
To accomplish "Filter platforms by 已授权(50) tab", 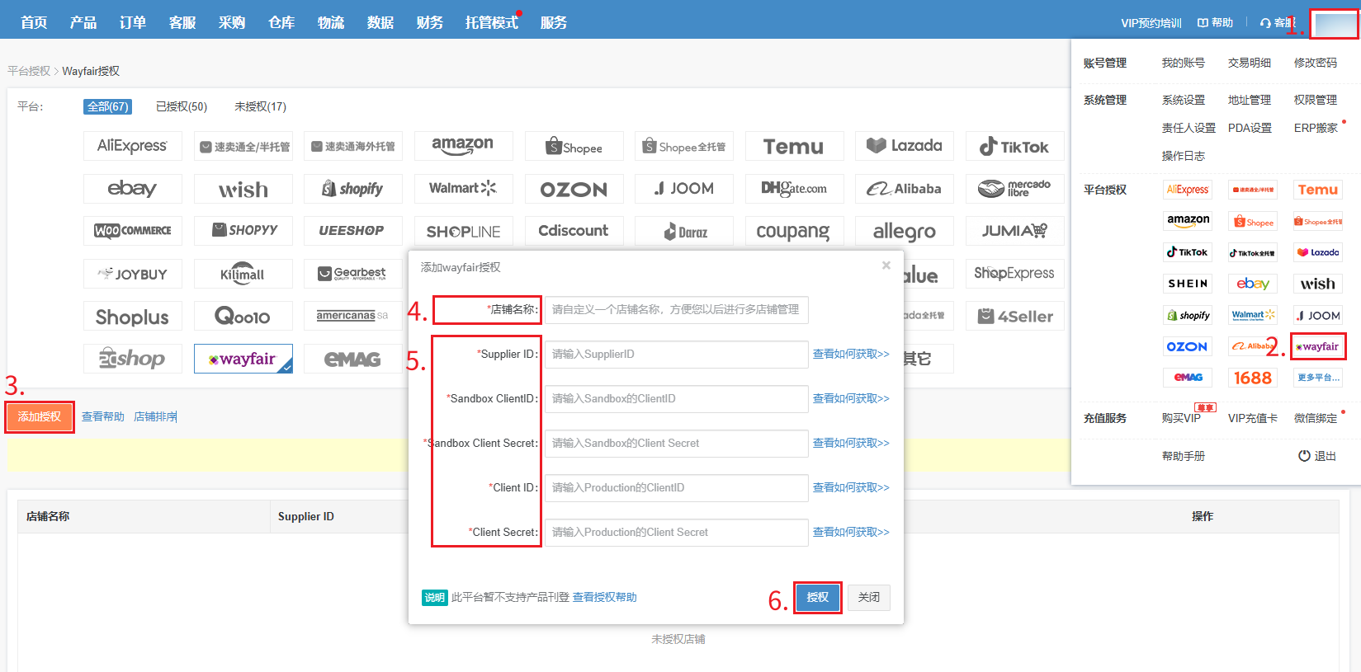I will 182,106.
